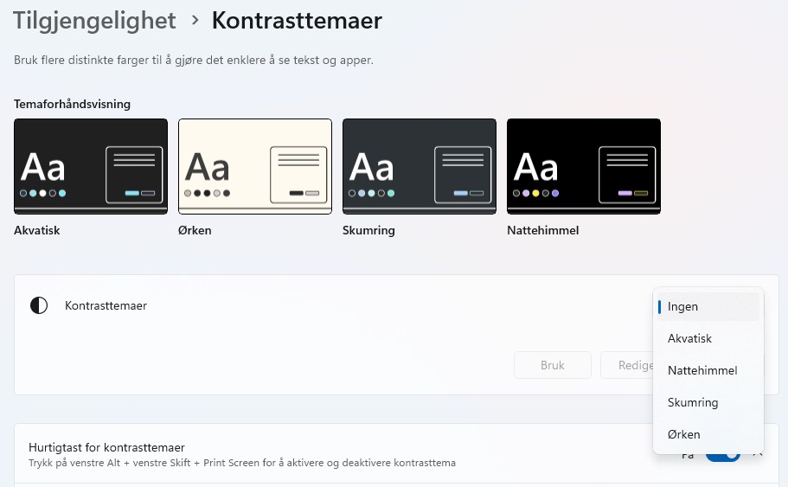Click the Kontrasttemaer row label
The height and width of the screenshot is (487, 788).
click(x=106, y=305)
